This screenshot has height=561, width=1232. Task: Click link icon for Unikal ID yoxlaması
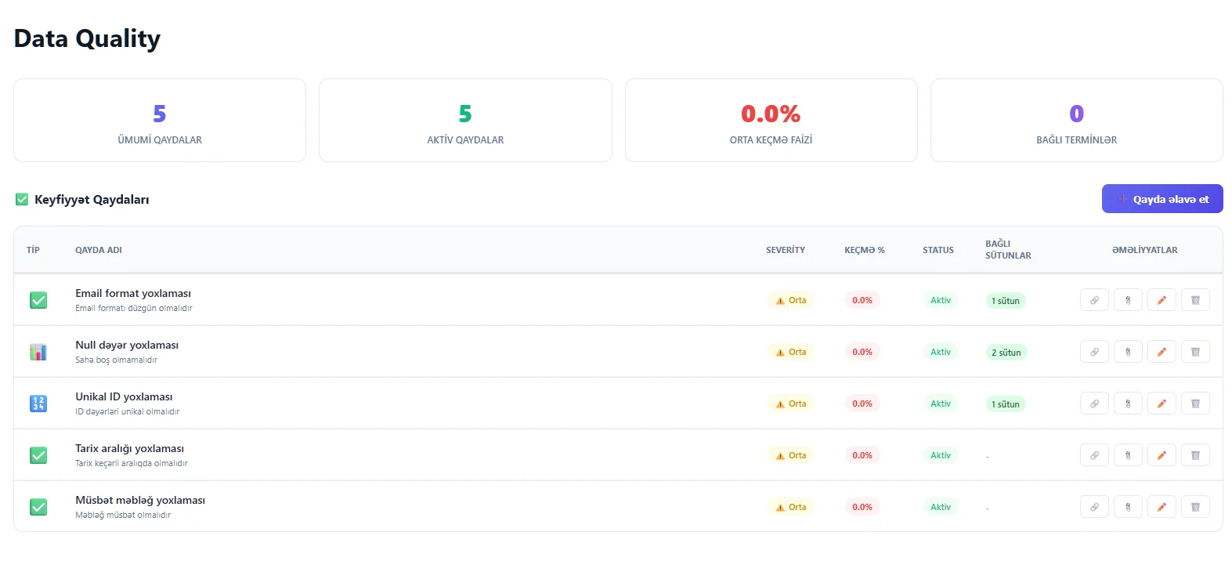pos(1094,404)
